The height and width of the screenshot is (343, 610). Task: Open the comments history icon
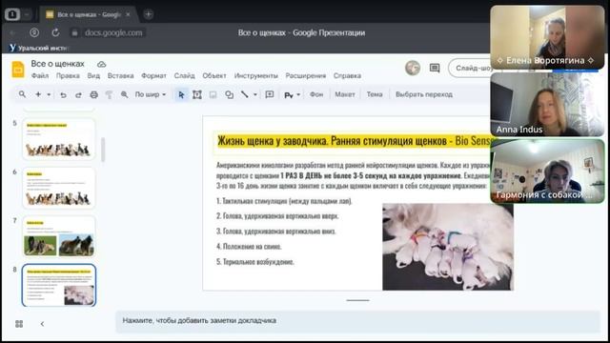(x=435, y=68)
